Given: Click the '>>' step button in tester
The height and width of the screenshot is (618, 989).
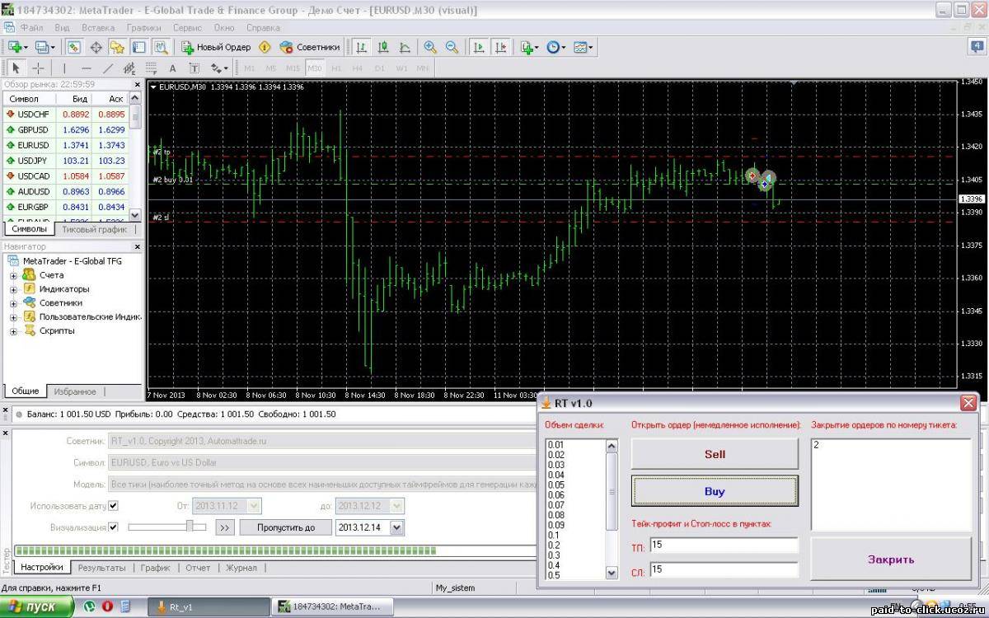Looking at the screenshot, I should (x=225, y=527).
